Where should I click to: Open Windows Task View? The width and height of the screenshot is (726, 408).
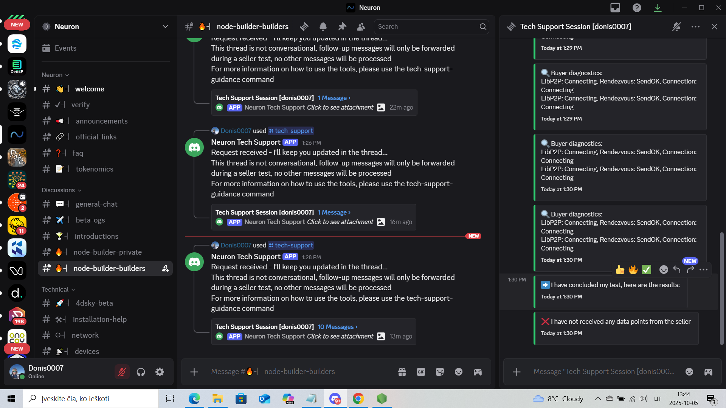pyautogui.click(x=170, y=399)
